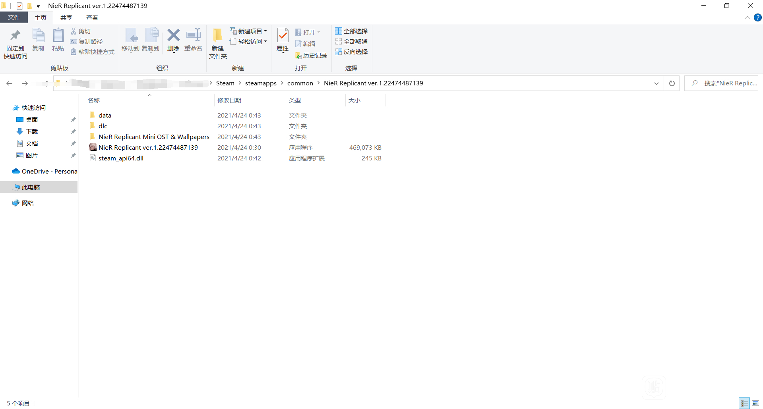Switch to the View ribbon tab
This screenshot has height=409, width=763.
92,18
